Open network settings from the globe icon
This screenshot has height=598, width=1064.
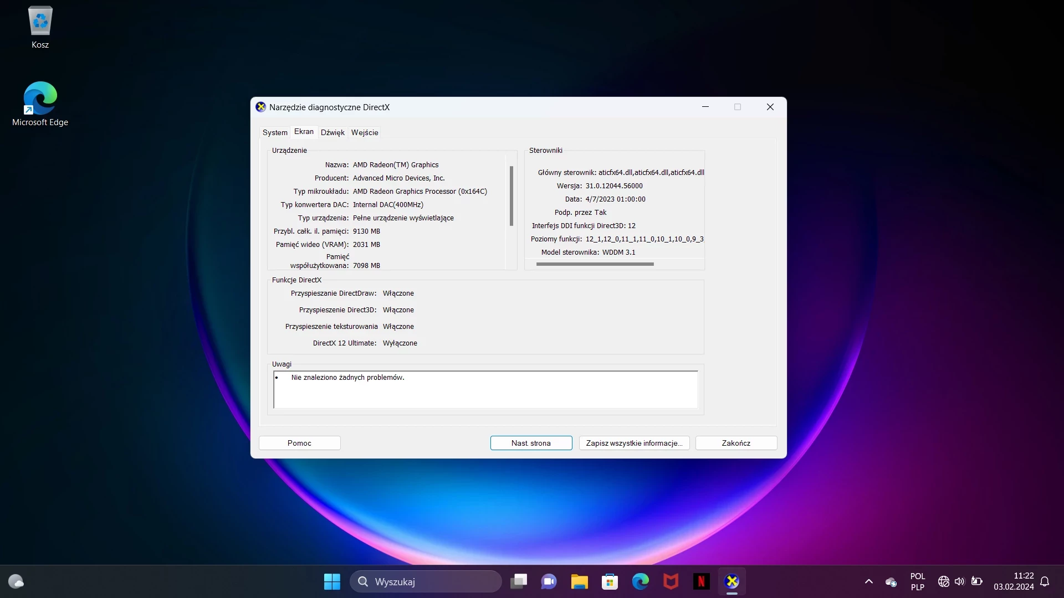tap(944, 581)
